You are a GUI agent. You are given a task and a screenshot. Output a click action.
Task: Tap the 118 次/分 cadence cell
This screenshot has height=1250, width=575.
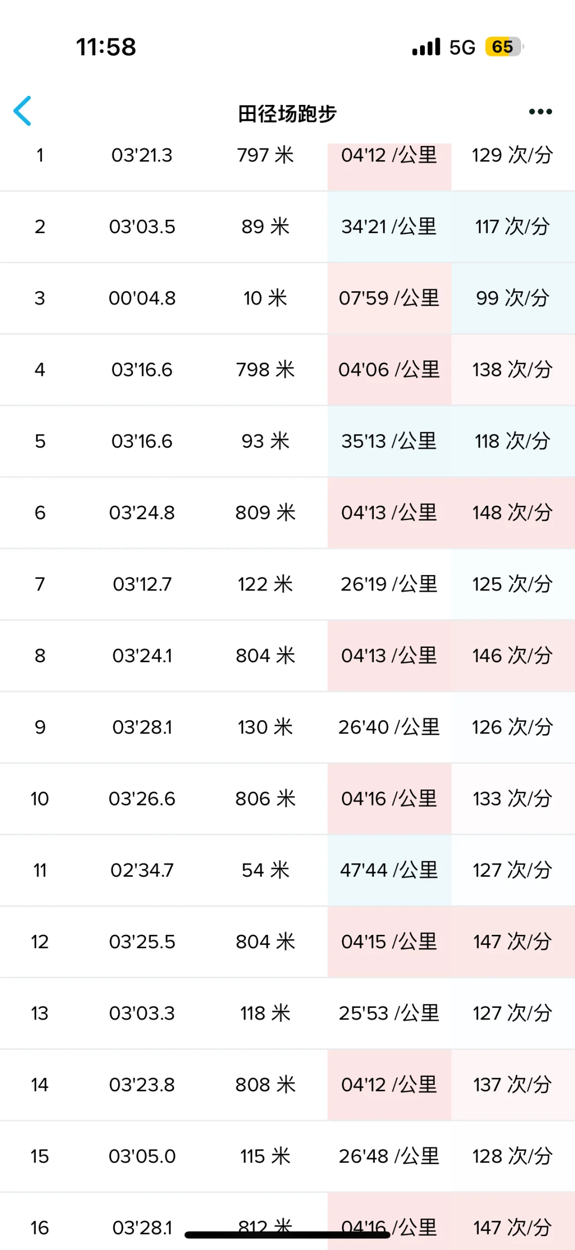click(512, 441)
